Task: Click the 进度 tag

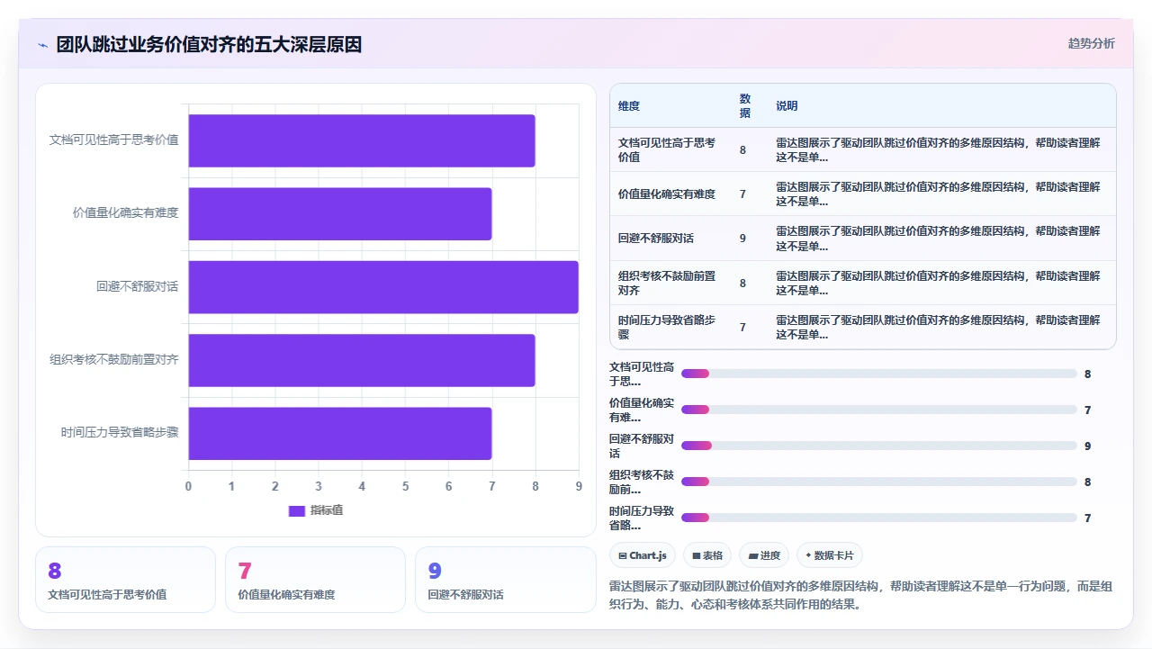Action: click(764, 555)
